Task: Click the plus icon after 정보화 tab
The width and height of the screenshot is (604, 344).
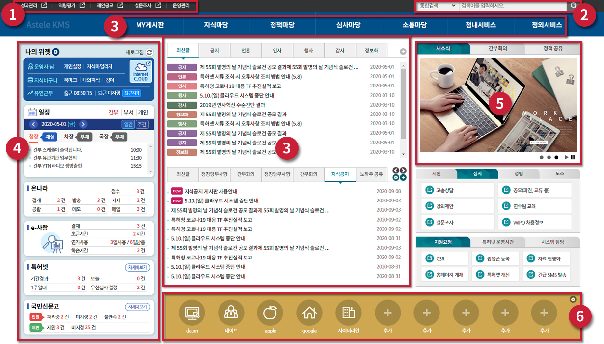Action: tap(403, 52)
